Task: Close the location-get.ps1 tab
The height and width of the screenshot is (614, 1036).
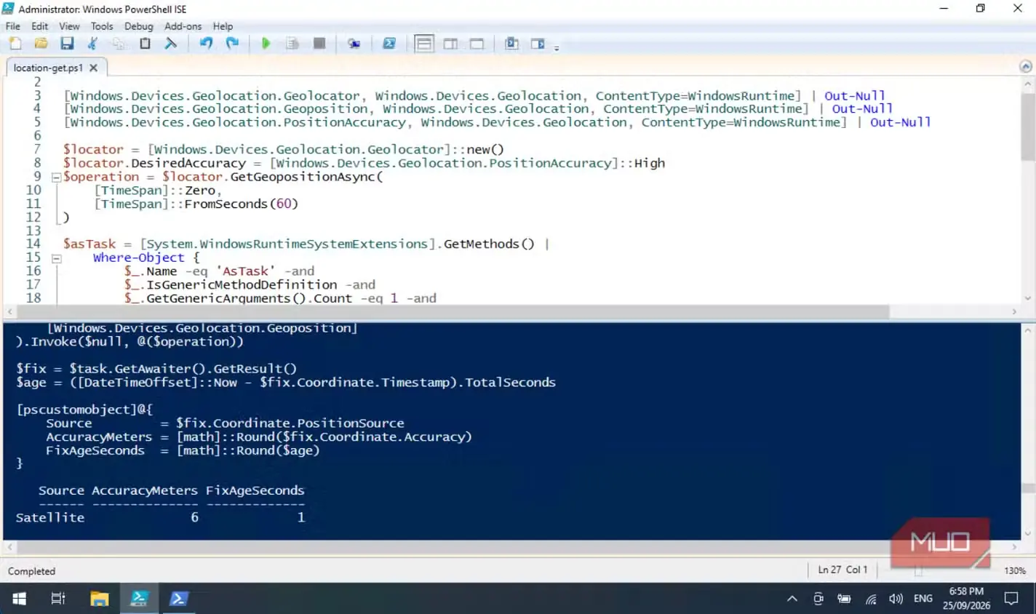Action: click(93, 68)
